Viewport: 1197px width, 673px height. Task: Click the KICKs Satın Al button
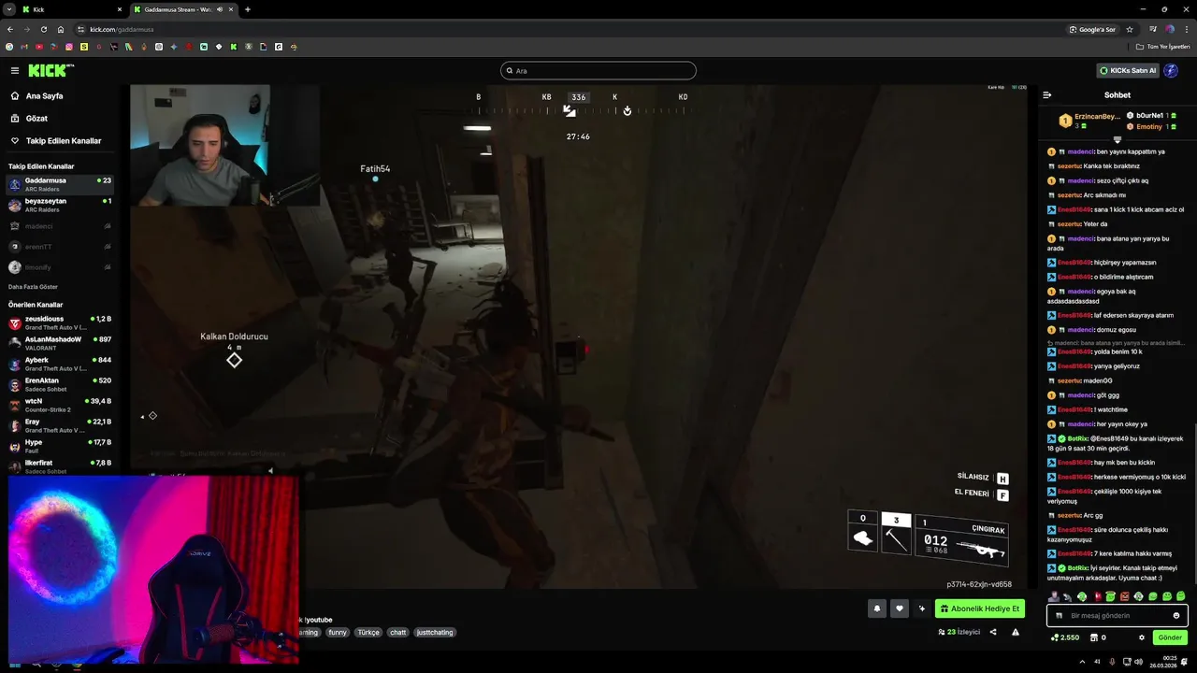coord(1128,70)
